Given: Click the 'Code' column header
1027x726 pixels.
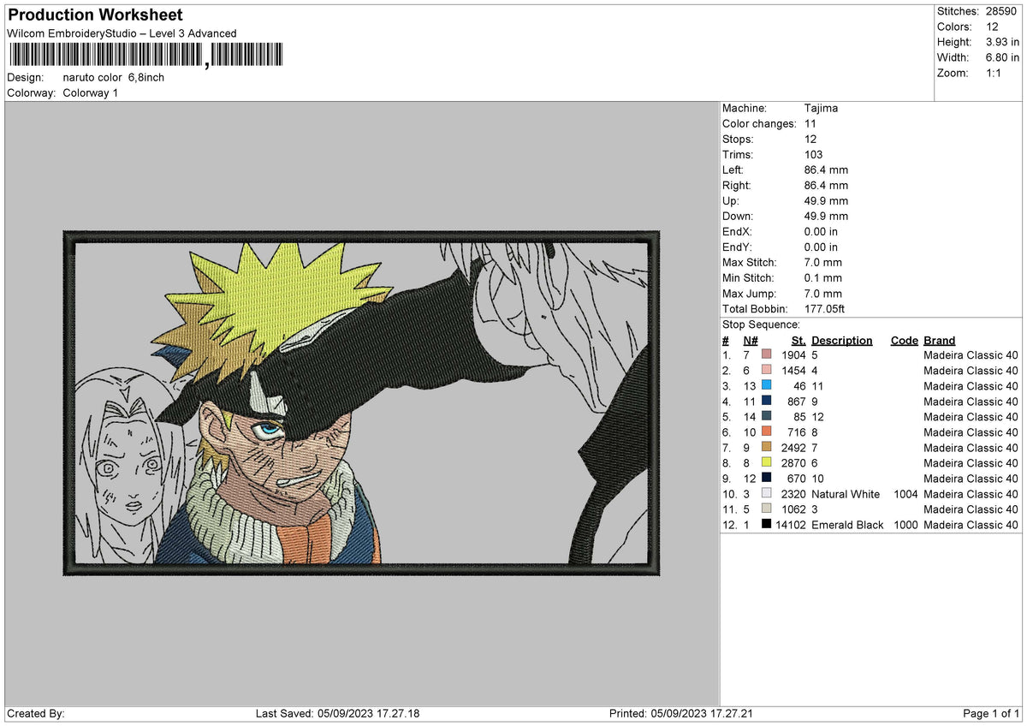Looking at the screenshot, I should pos(904,340).
